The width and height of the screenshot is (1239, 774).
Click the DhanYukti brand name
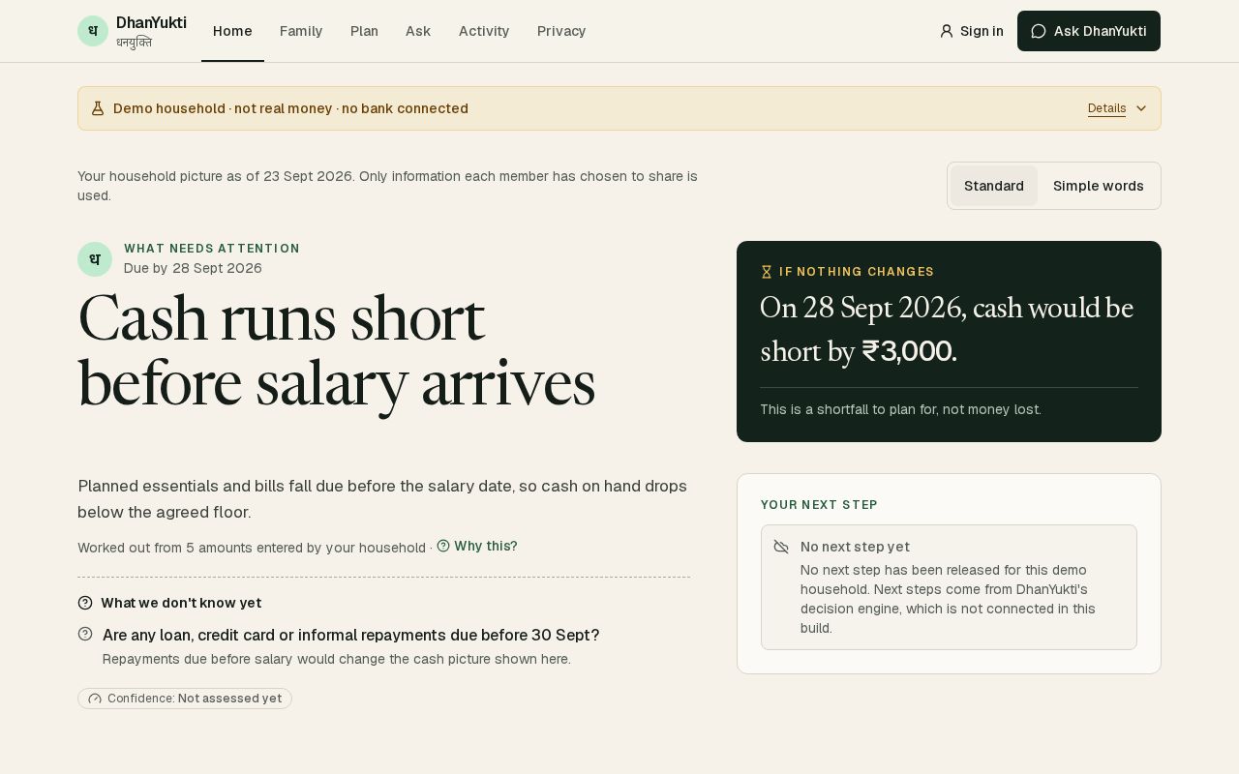point(151,22)
